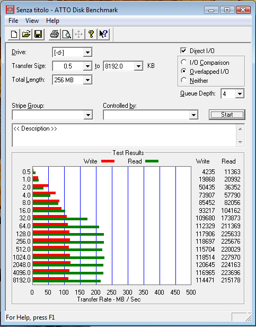Click the Description scrollbar down arrow

[x=240, y=142]
